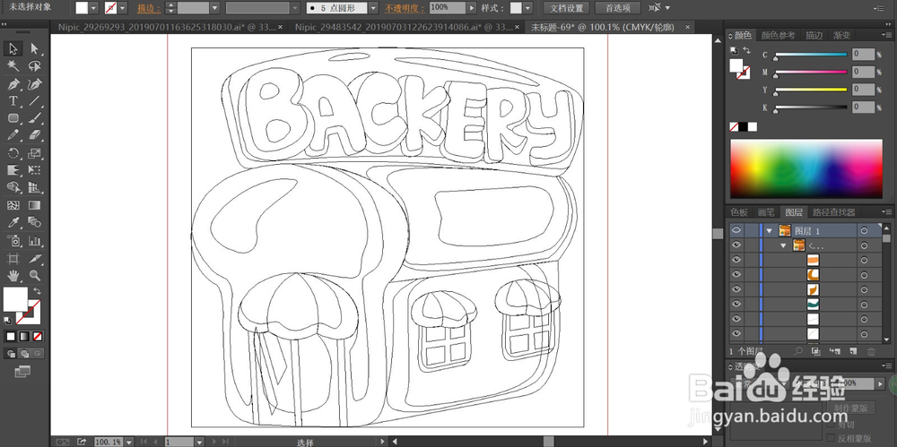Activate the Type tool

click(x=13, y=101)
